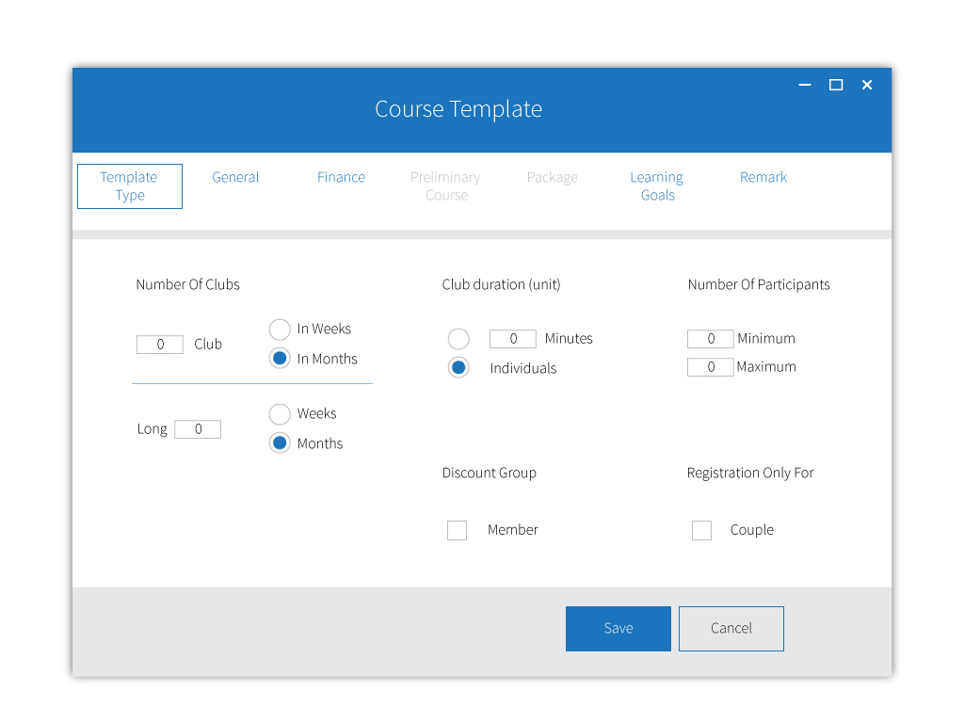The width and height of the screenshot is (964, 723).
Task: Select the Individuals radio option
Action: 458,368
